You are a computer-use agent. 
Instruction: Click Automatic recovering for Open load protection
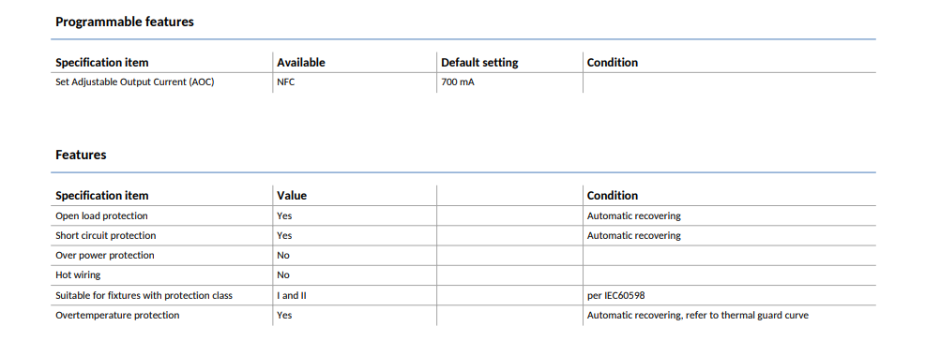pos(633,216)
